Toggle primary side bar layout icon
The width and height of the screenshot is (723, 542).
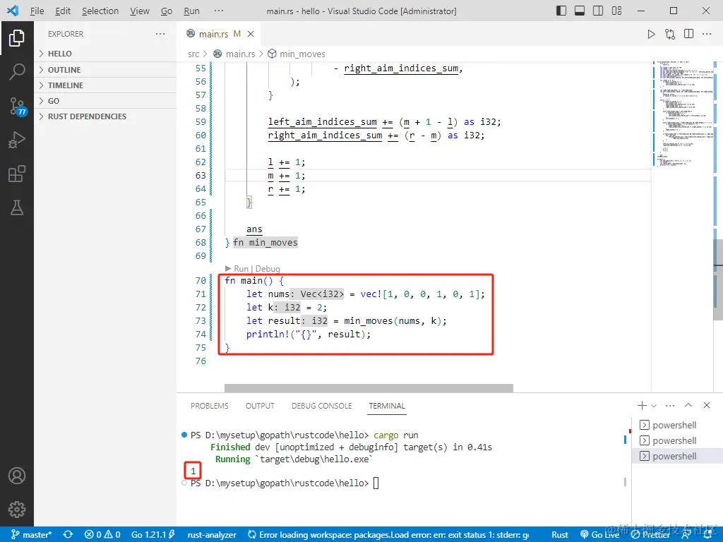pyautogui.click(x=561, y=11)
